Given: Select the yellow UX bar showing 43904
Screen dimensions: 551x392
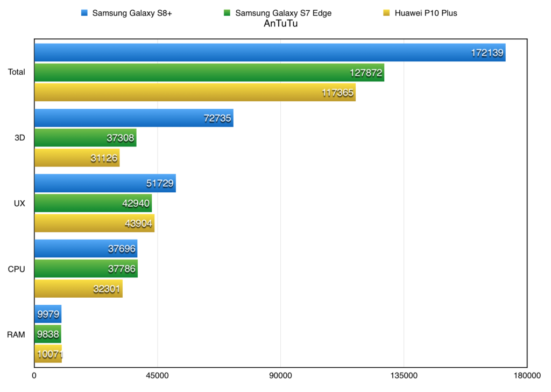Looking at the screenshot, I should click(x=95, y=223).
